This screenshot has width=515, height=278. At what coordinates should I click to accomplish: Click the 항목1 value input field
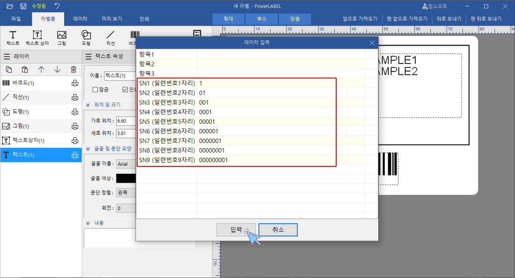click(281, 54)
